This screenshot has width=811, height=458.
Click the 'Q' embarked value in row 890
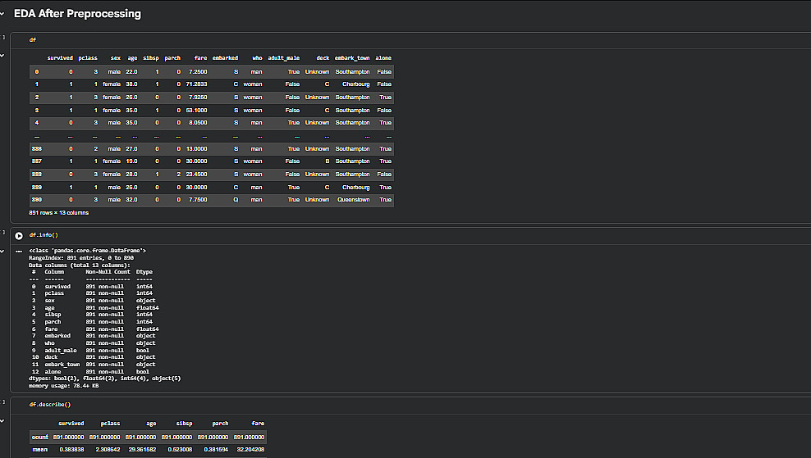pos(236,200)
